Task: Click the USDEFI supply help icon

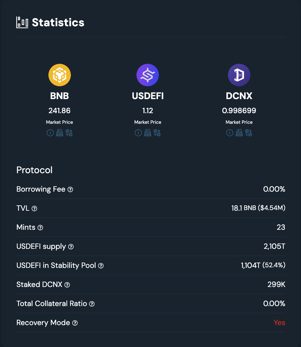Action: pyautogui.click(x=71, y=247)
